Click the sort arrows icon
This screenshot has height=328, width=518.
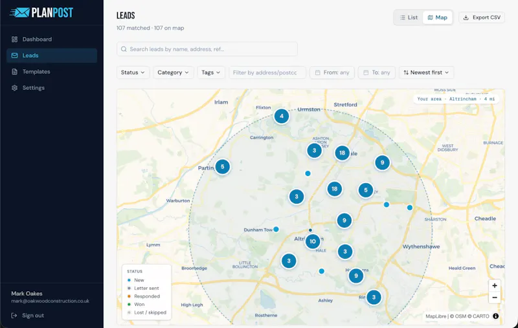click(x=406, y=72)
